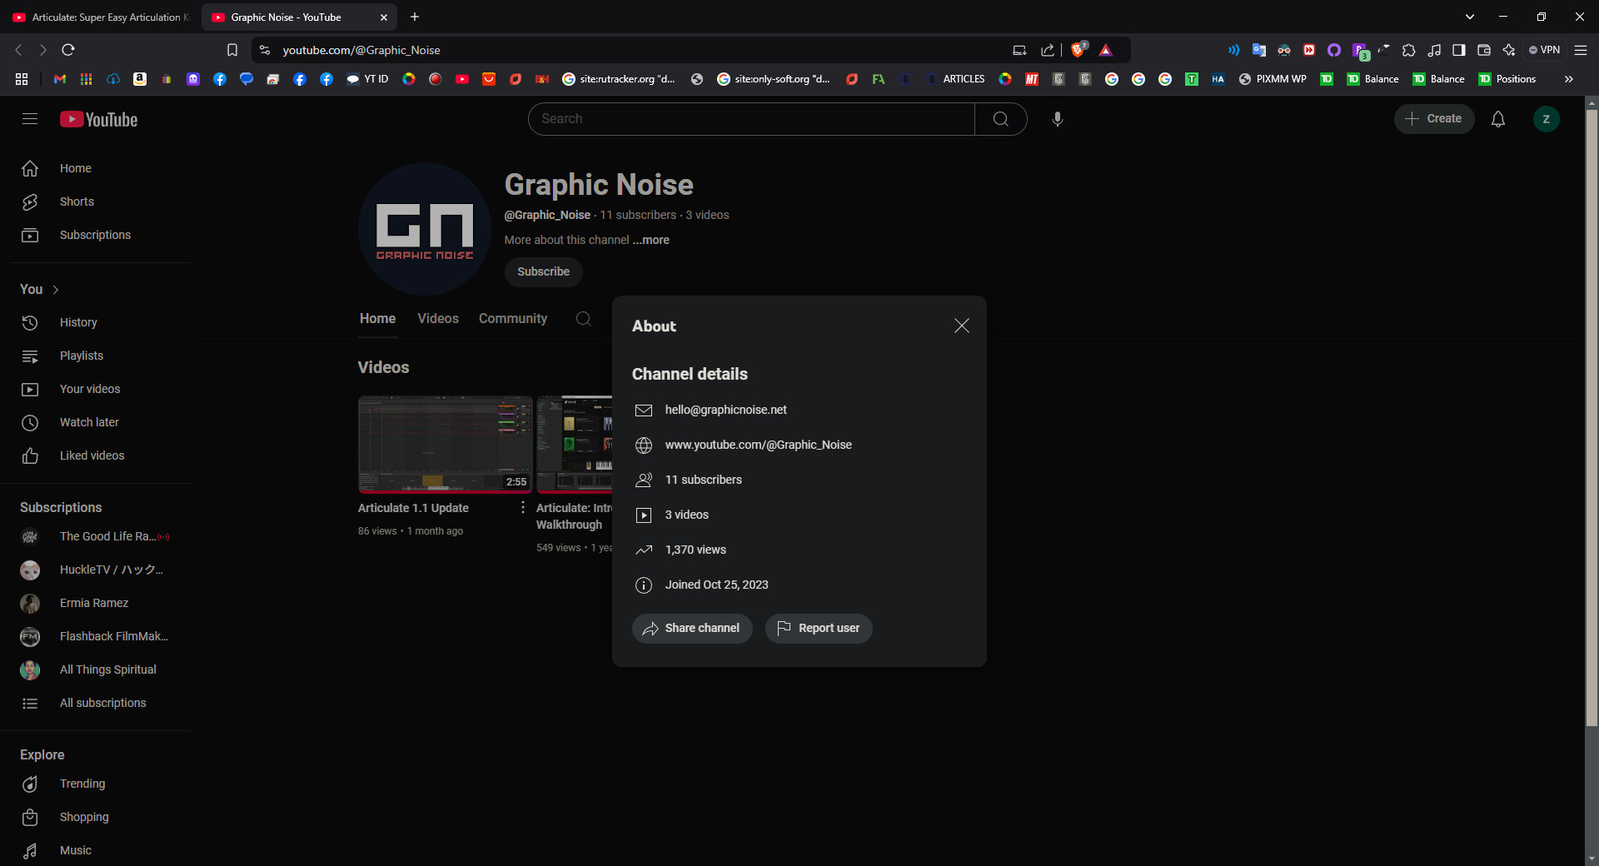Image resolution: width=1599 pixels, height=866 pixels.
Task: Bookmark this page in the address bar
Action: pos(232,50)
